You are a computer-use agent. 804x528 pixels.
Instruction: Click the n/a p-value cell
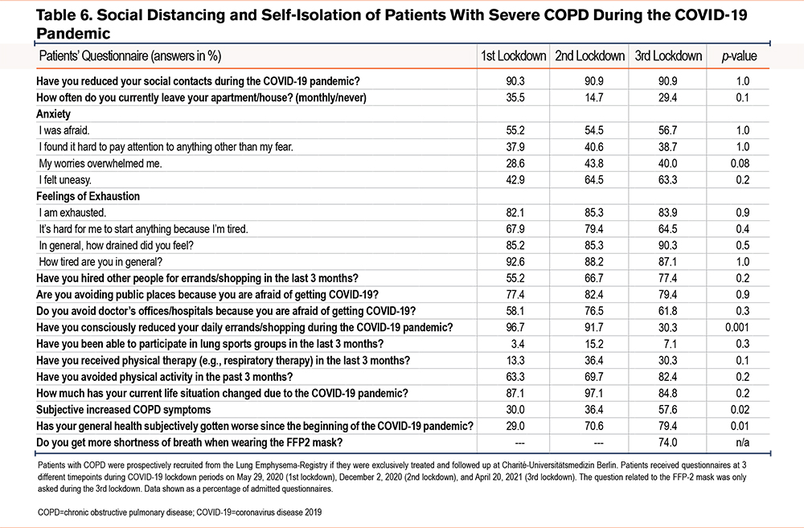click(742, 442)
